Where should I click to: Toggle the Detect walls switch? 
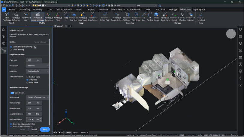point(12,93)
